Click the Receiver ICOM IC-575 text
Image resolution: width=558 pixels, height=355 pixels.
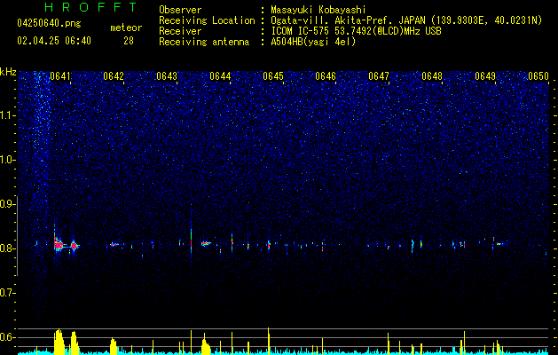coord(356,31)
